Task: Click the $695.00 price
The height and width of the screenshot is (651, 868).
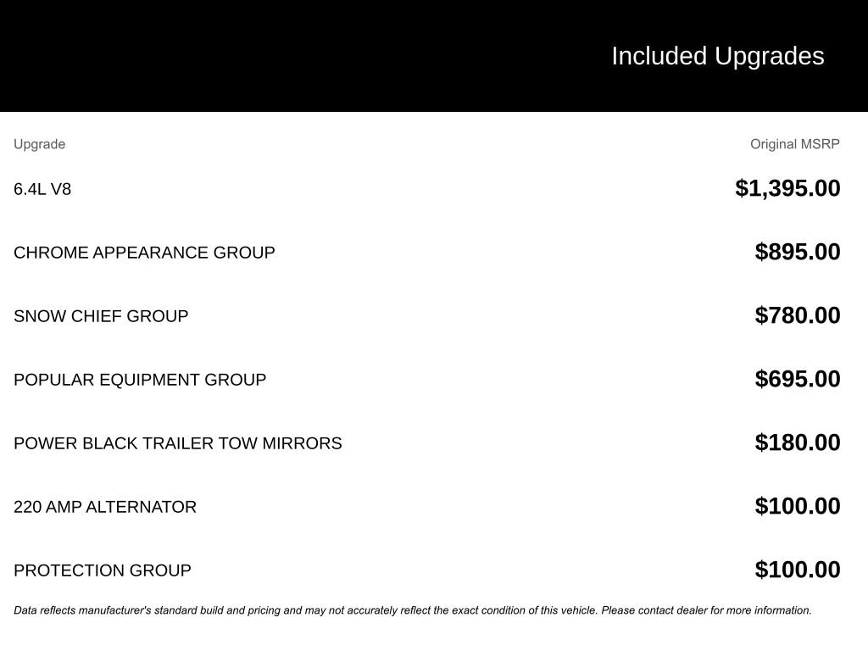Action: coord(798,379)
